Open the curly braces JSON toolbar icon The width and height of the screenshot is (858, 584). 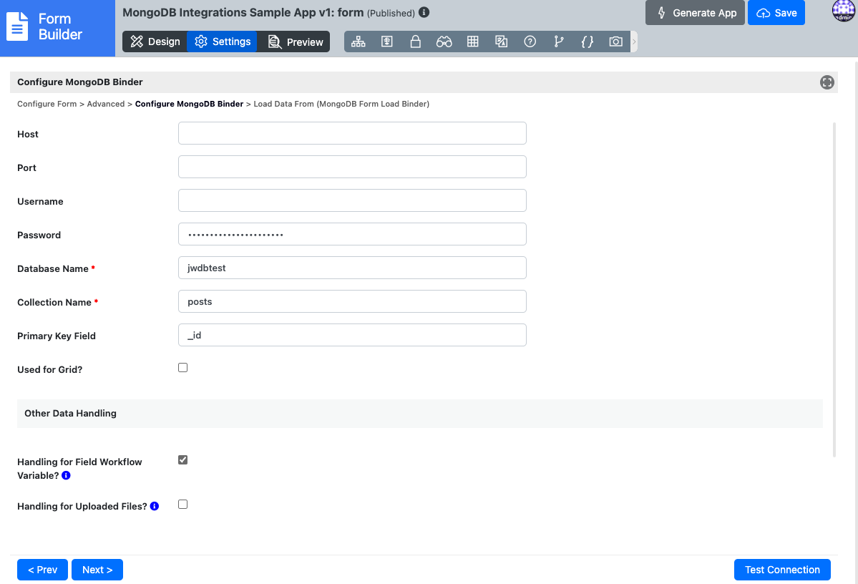[x=587, y=42]
